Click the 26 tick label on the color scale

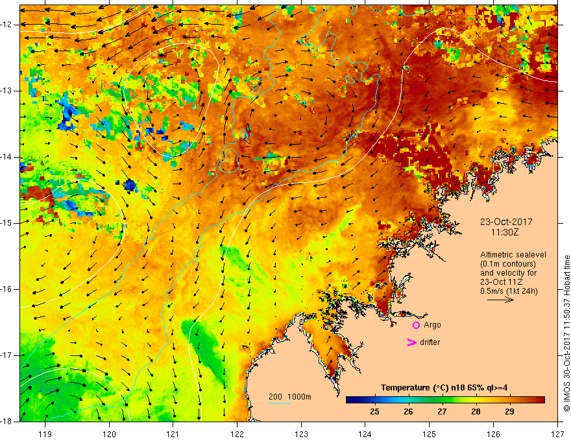coord(408,412)
